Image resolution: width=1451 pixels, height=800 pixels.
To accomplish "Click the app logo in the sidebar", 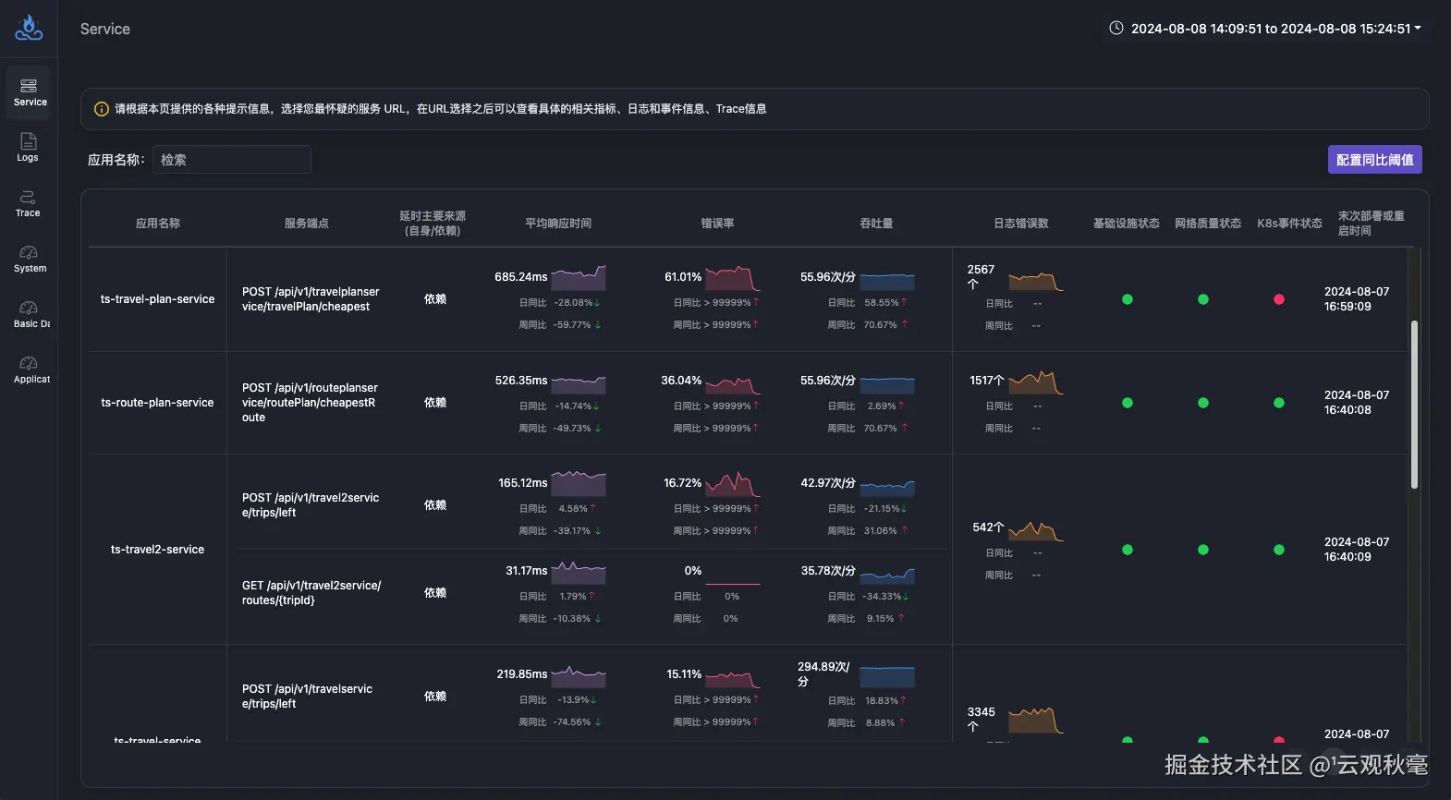I will (29, 28).
